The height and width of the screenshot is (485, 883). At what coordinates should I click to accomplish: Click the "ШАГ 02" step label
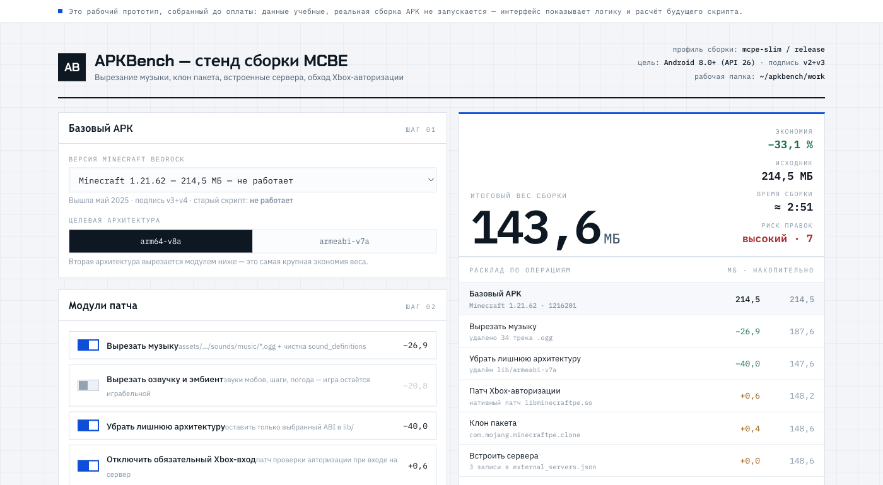point(421,307)
